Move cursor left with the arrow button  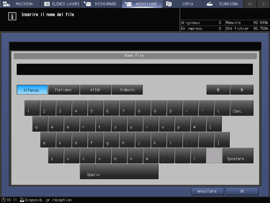click(x=218, y=90)
